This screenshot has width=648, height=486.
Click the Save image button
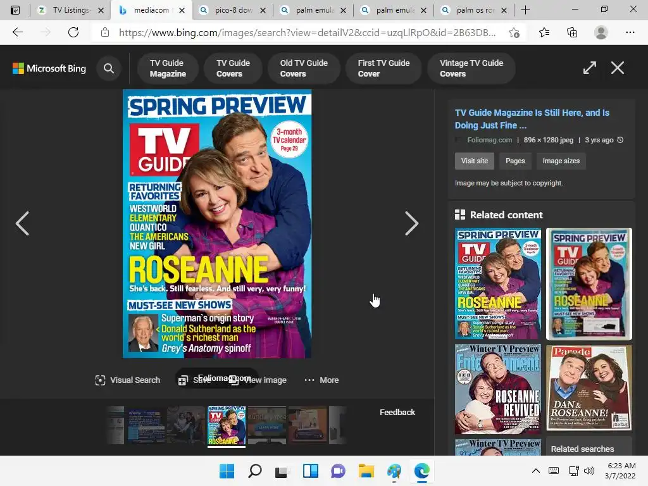coord(194,380)
